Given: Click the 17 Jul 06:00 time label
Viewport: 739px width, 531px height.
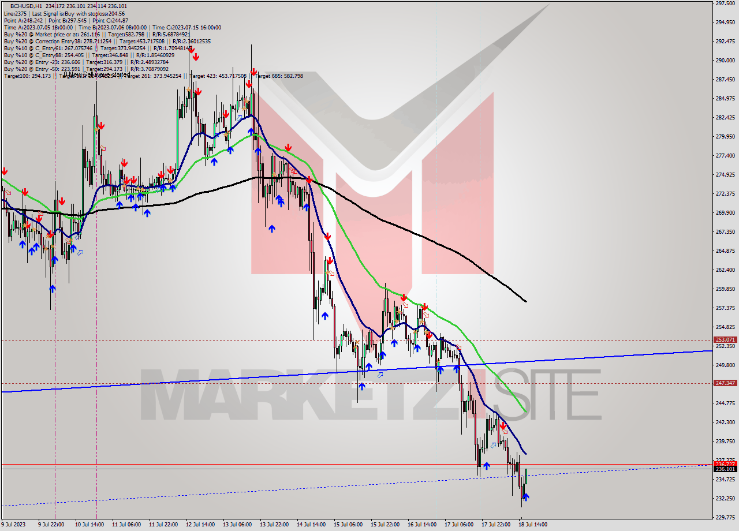Looking at the screenshot, I should [460, 525].
